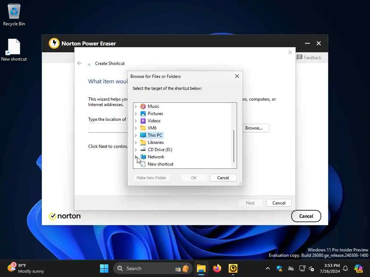
Task: Click the Pictures folder icon in tree
Action: pyautogui.click(x=143, y=114)
